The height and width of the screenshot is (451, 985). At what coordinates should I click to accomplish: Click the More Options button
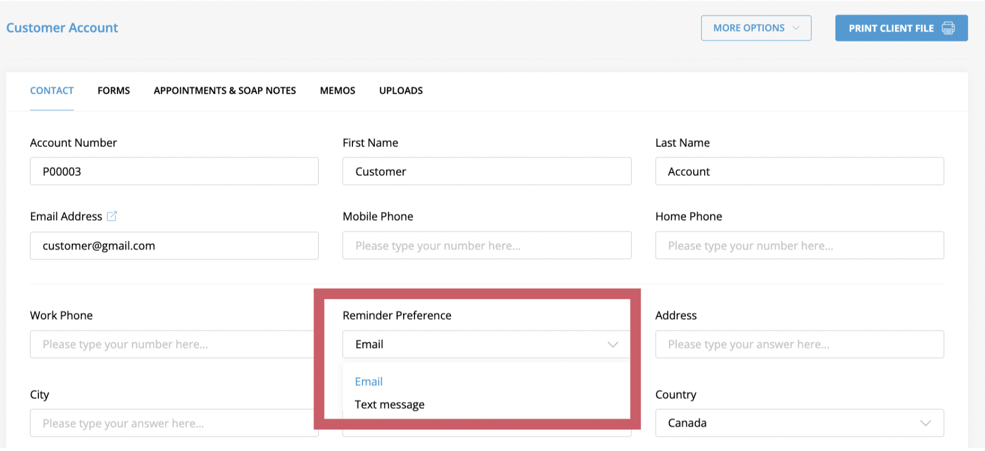pyautogui.click(x=756, y=28)
